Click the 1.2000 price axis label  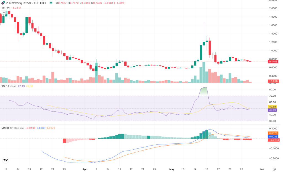click(x=273, y=42)
